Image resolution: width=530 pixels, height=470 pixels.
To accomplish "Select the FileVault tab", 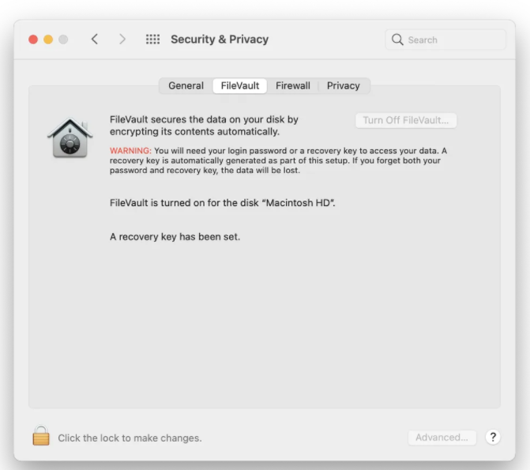I will [240, 86].
